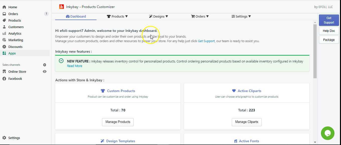
Task: Click the 'Sales channels' heading text
Action: tap(11, 65)
